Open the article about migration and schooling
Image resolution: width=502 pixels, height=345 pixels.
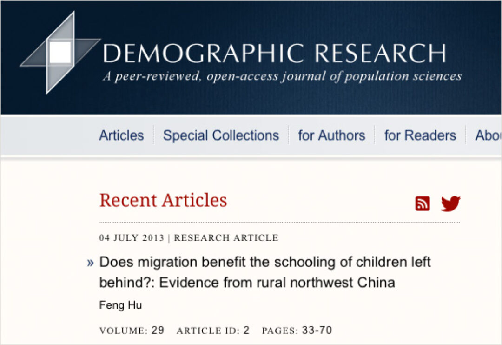[x=265, y=262]
